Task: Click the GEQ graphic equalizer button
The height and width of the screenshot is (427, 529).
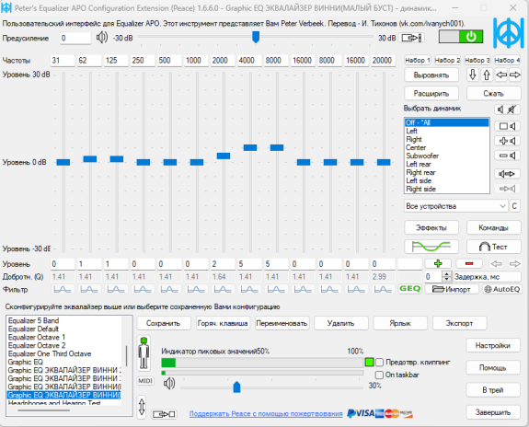Action: 410,289
